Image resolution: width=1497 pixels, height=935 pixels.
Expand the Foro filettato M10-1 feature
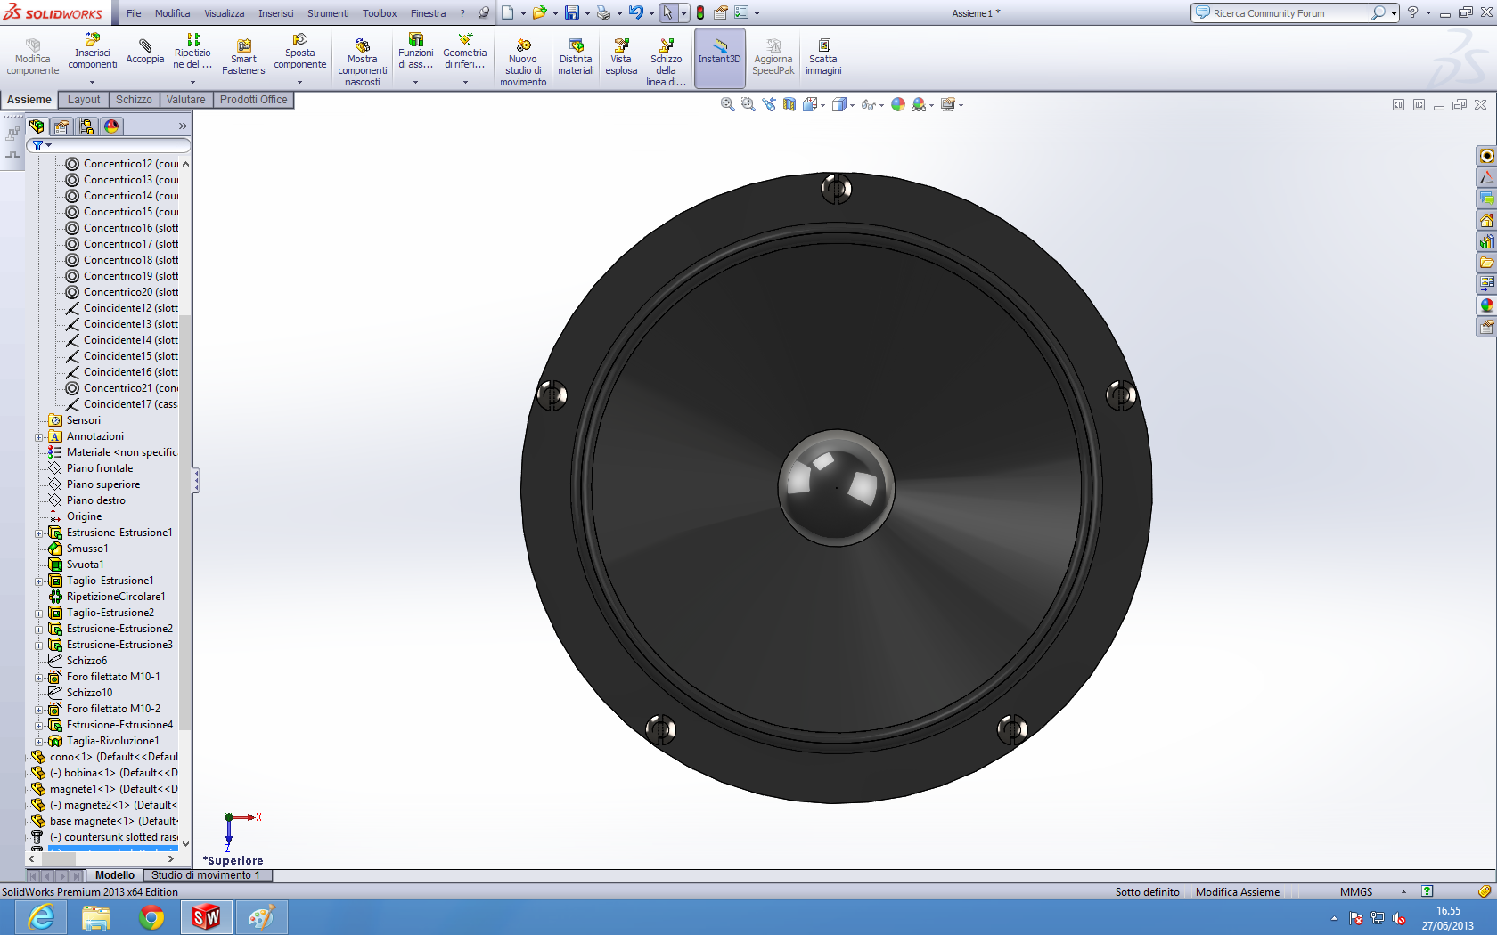39,678
